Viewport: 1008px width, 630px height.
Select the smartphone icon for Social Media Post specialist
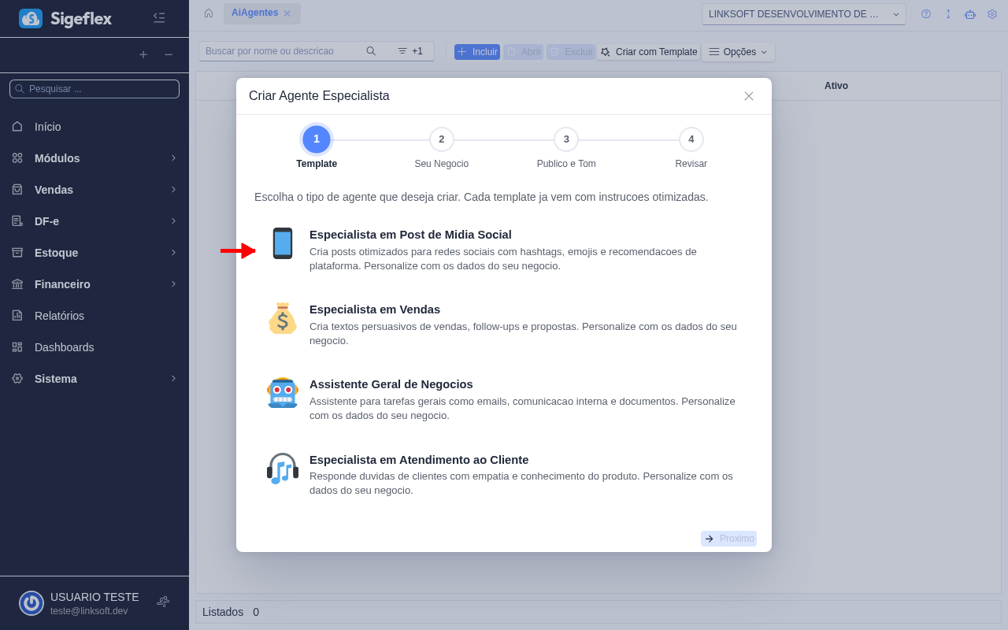tap(283, 243)
